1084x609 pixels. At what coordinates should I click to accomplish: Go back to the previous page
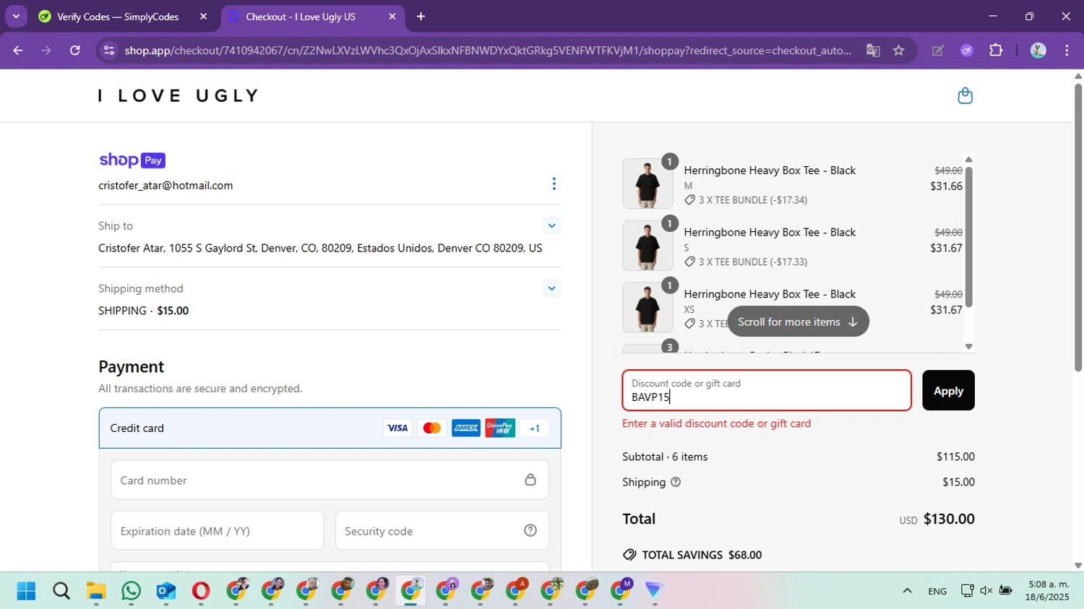coord(18,51)
